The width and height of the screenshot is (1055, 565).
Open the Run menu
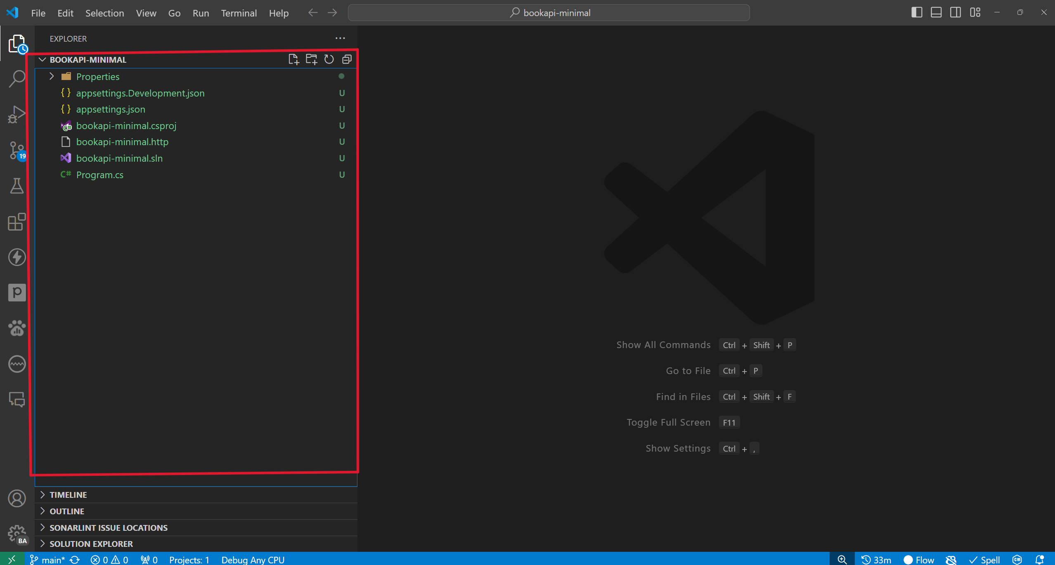tap(201, 13)
